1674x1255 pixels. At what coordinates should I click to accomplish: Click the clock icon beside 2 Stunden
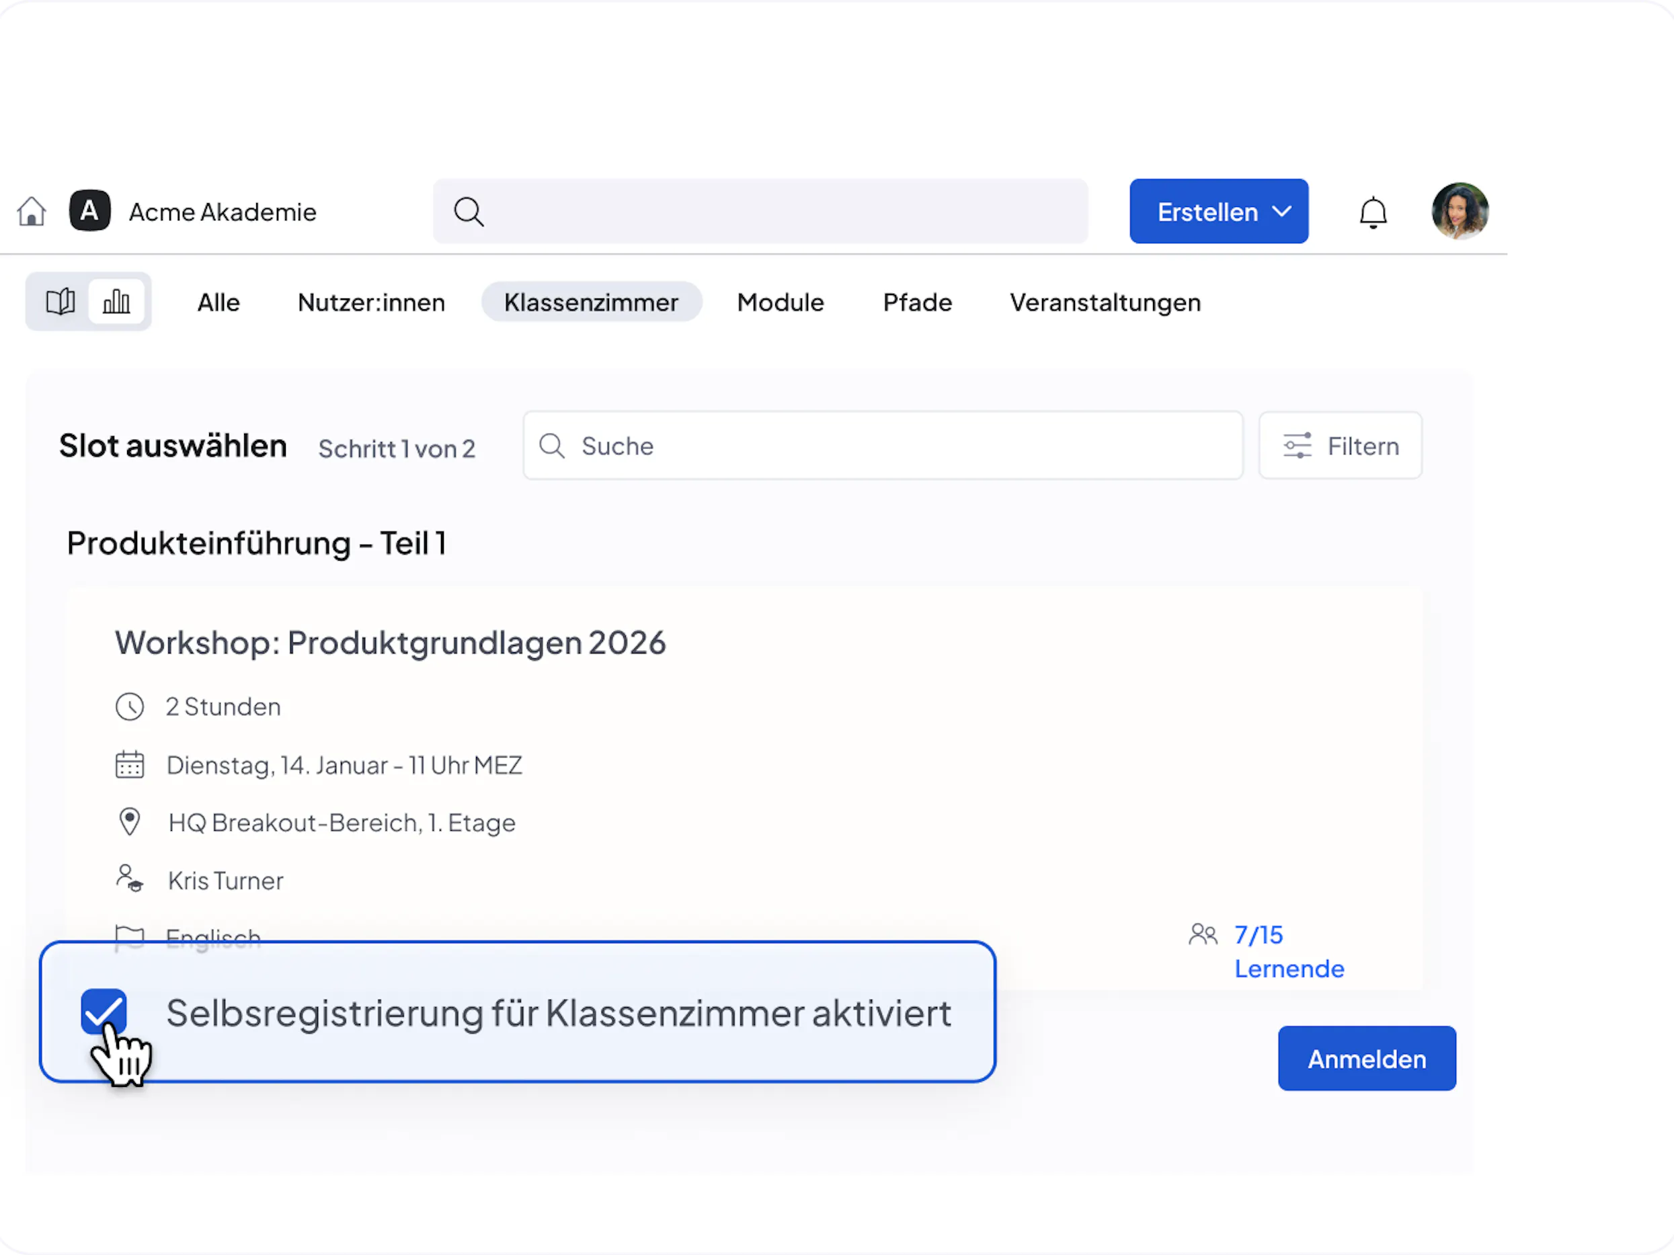tap(129, 707)
